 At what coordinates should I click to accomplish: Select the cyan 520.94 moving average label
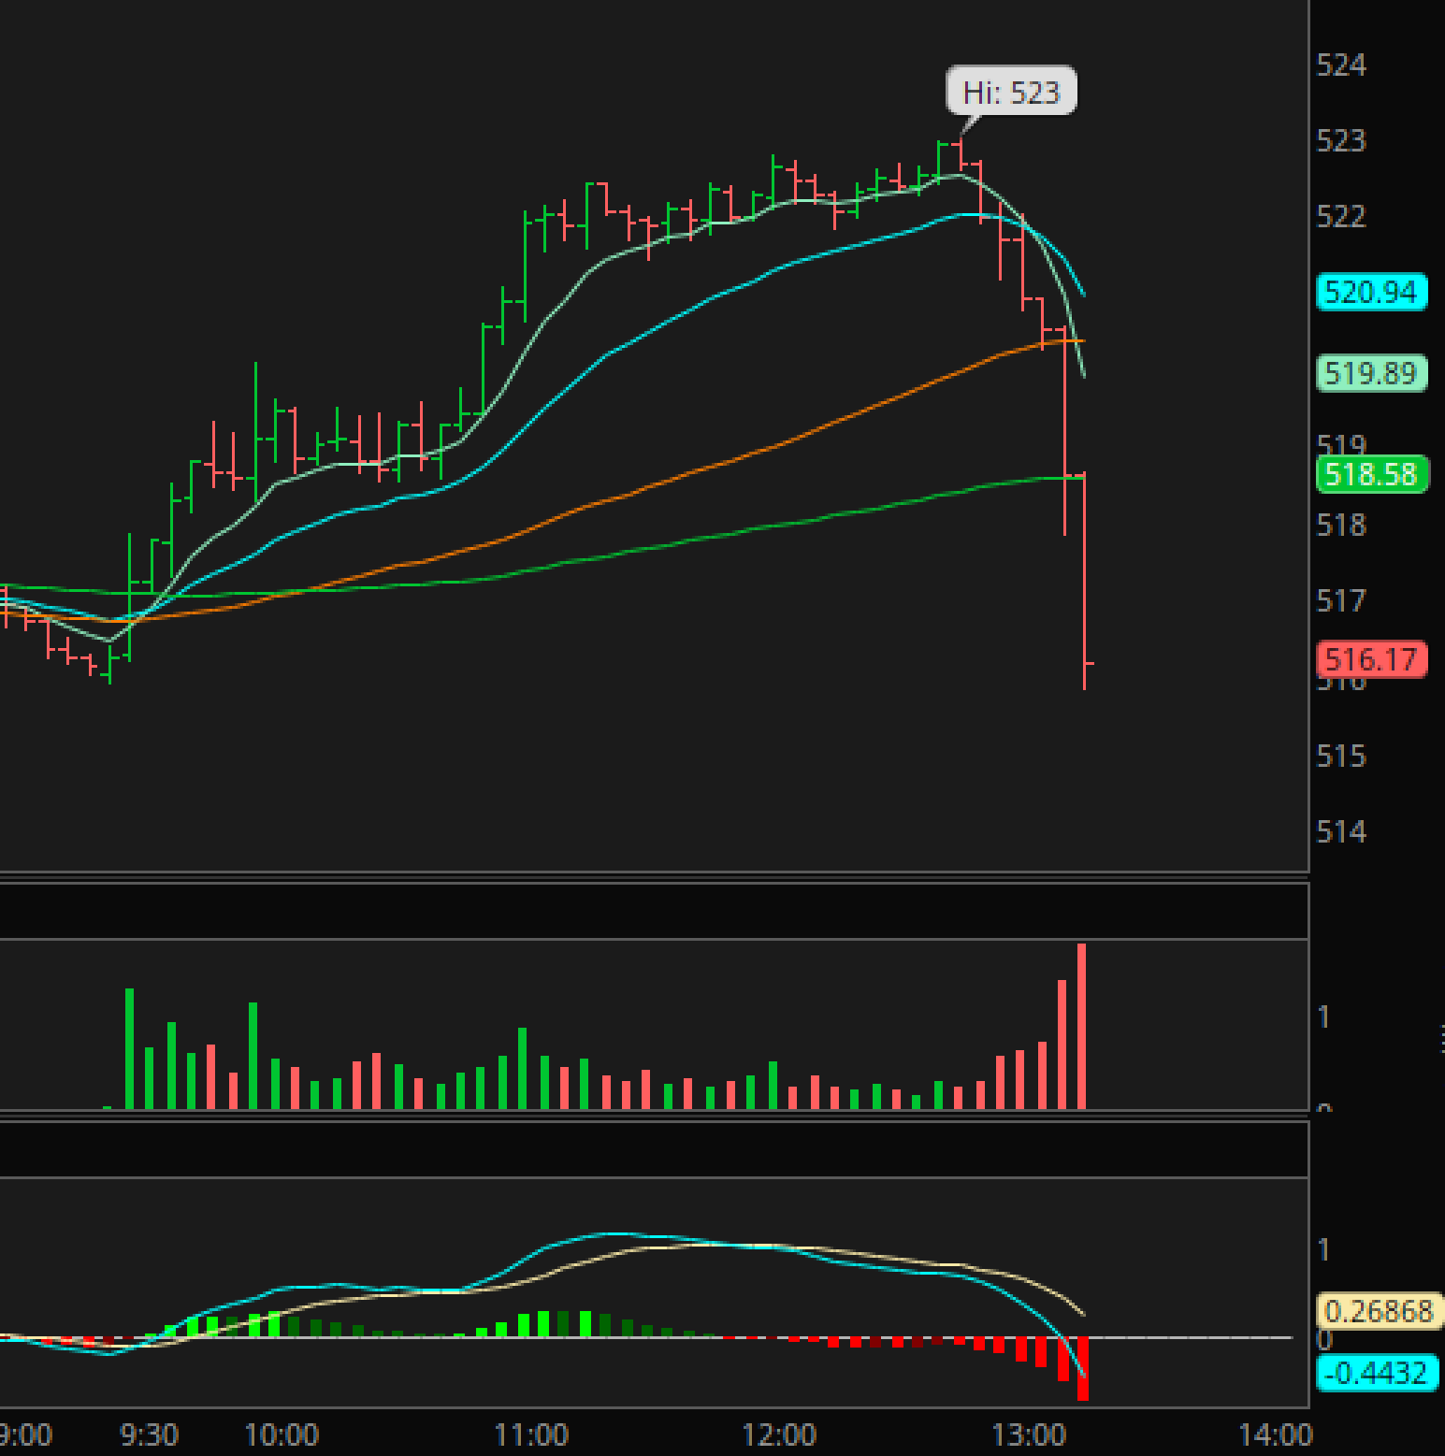point(1371,292)
